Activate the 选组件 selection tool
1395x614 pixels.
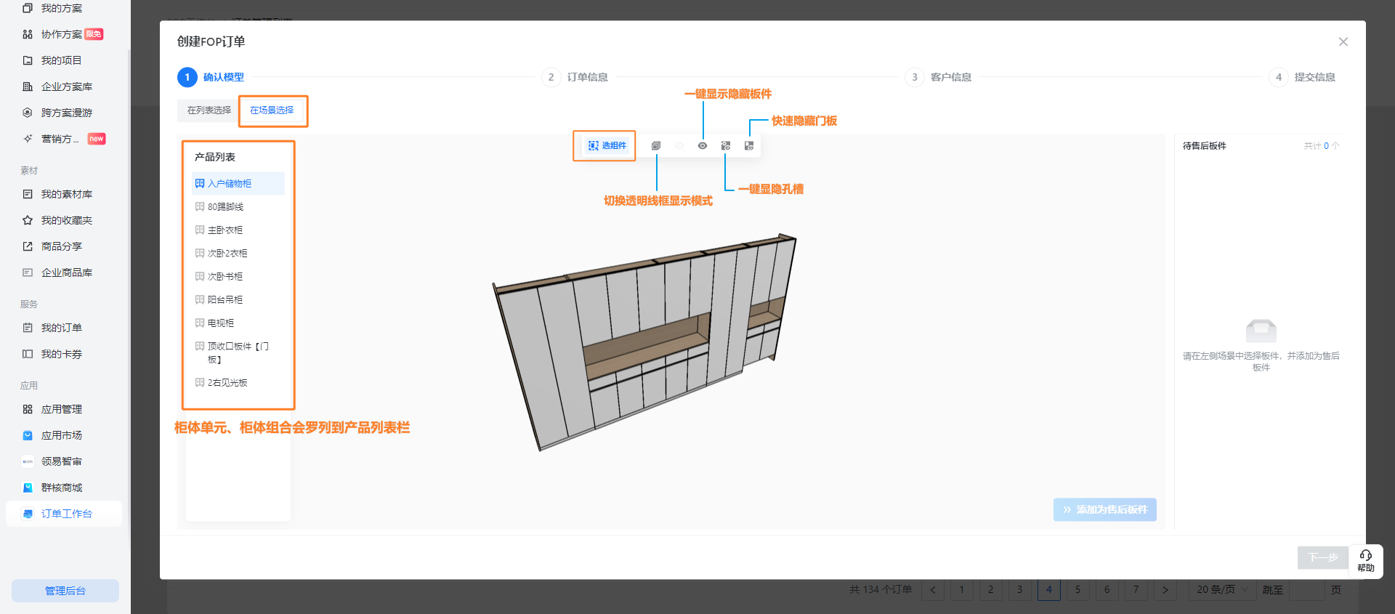[x=607, y=146]
